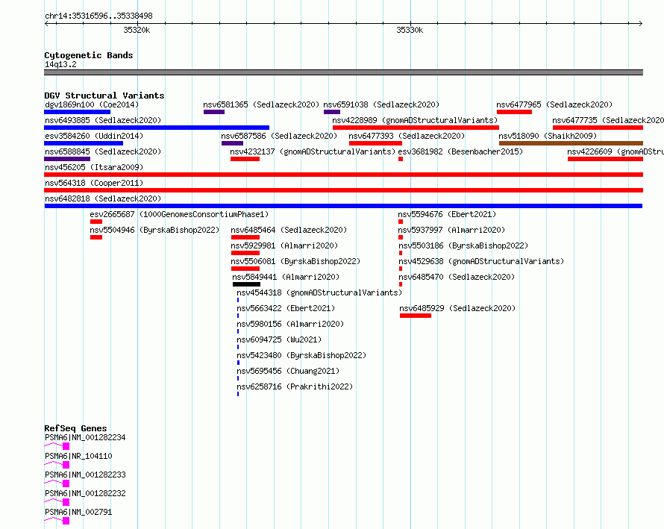Click the 35330k ruler marker
Screen dimensions: 664x529
click(410, 30)
